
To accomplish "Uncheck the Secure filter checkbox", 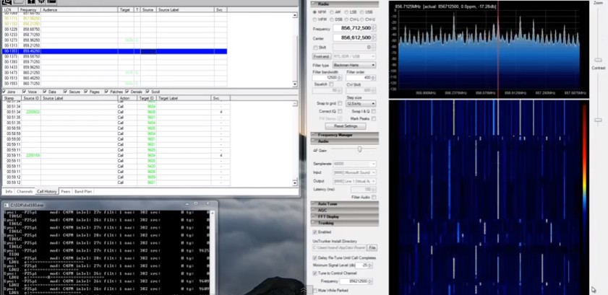I will 65,92.
